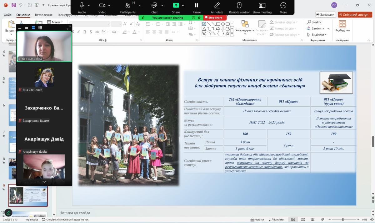Save the presentation with the floppy disk icon

(13, 5)
